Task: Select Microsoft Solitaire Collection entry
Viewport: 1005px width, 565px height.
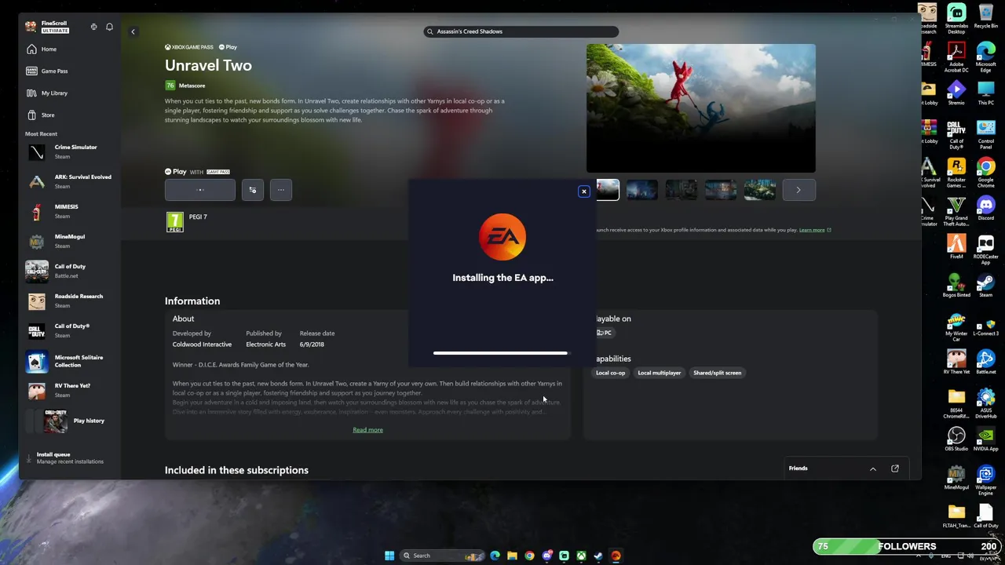Action: tap(69, 361)
